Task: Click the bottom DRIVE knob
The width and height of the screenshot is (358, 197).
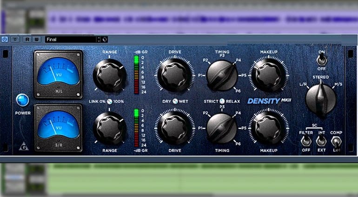Action: pyautogui.click(x=175, y=128)
